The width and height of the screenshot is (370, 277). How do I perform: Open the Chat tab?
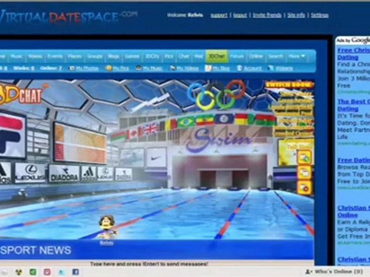point(183,56)
